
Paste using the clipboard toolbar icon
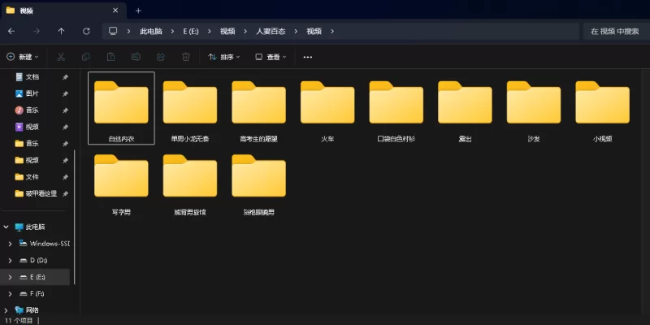pos(110,57)
